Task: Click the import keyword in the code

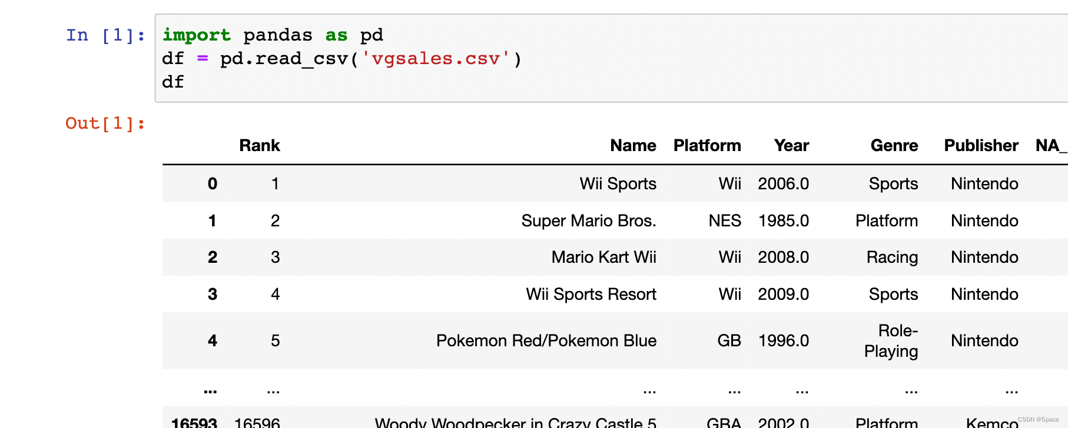Action: 197,35
